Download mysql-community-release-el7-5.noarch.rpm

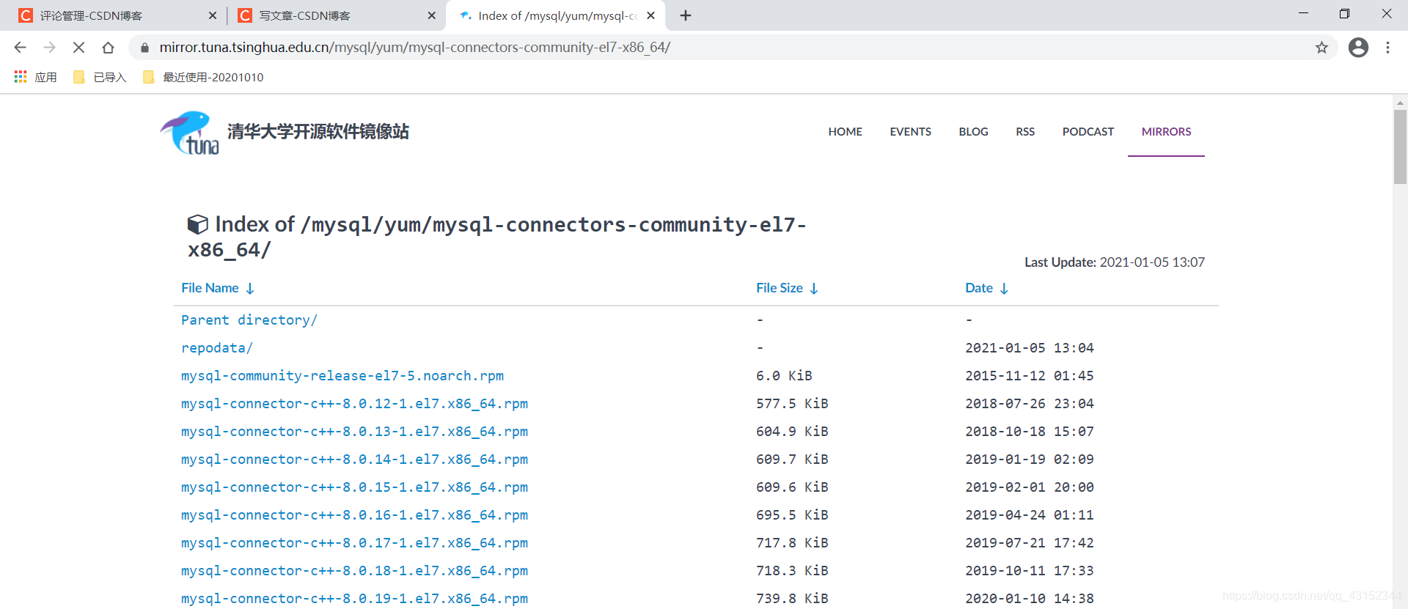pyautogui.click(x=342, y=376)
